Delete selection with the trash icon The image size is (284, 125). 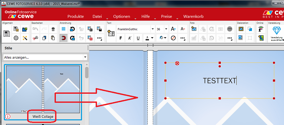(x=53, y=29)
